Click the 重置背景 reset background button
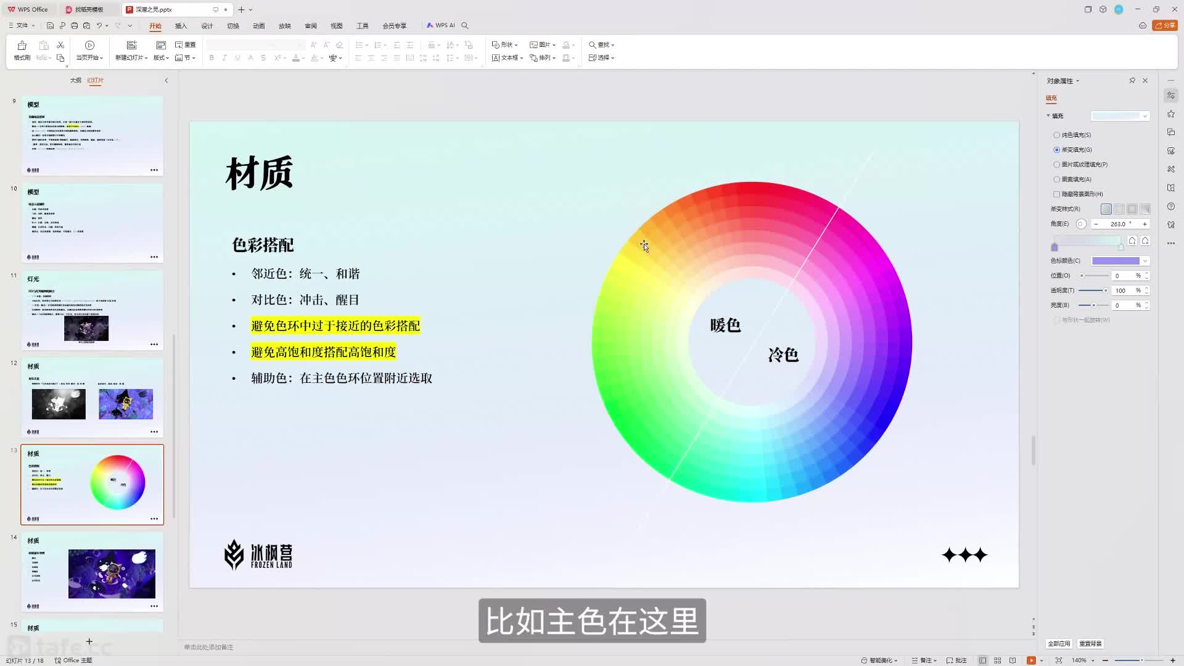 point(1090,644)
